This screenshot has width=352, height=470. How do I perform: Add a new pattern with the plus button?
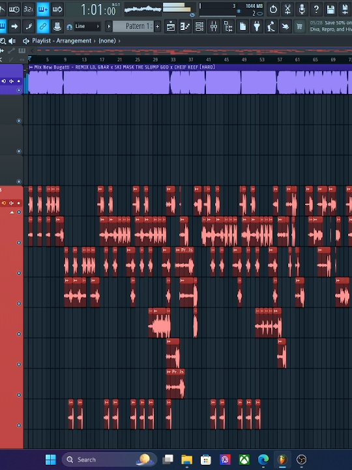tap(158, 26)
